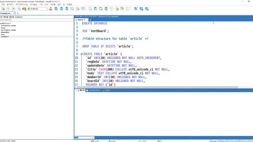
Task: Select phpmyadmin database in tree
Action: point(5,32)
